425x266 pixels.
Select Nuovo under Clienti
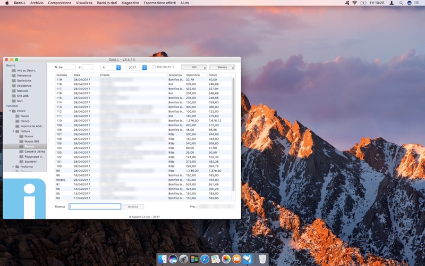[x=24, y=116]
